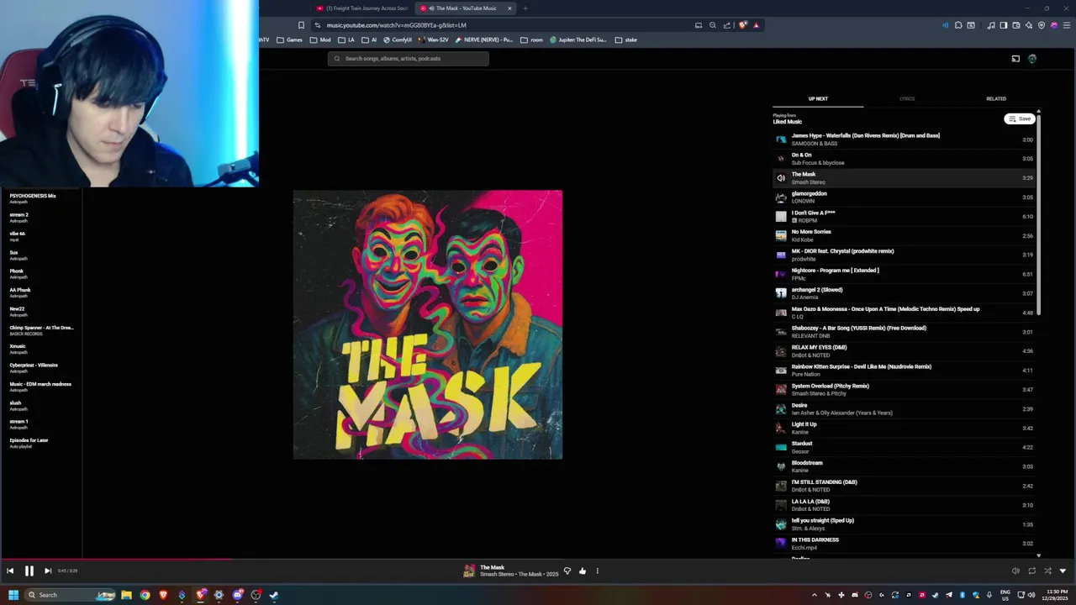Screen dimensions: 1076x605
Task: Play Stardust by Geoxor
Action: (904, 447)
